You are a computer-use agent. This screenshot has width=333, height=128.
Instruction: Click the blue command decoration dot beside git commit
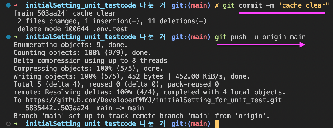8,6
